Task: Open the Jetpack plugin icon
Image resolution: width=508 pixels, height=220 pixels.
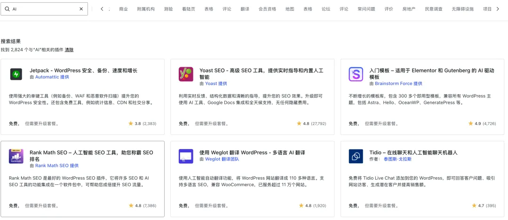Action: point(16,74)
